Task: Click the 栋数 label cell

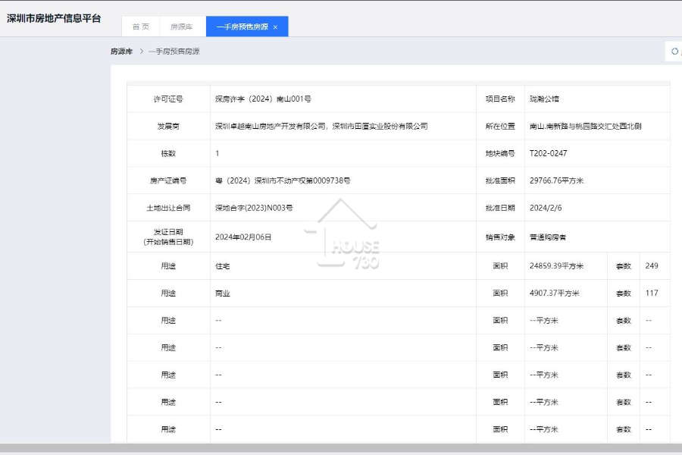Action: coord(168,153)
